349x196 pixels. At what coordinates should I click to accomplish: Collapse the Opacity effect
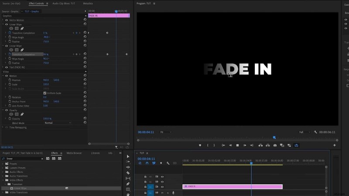tap(3, 110)
